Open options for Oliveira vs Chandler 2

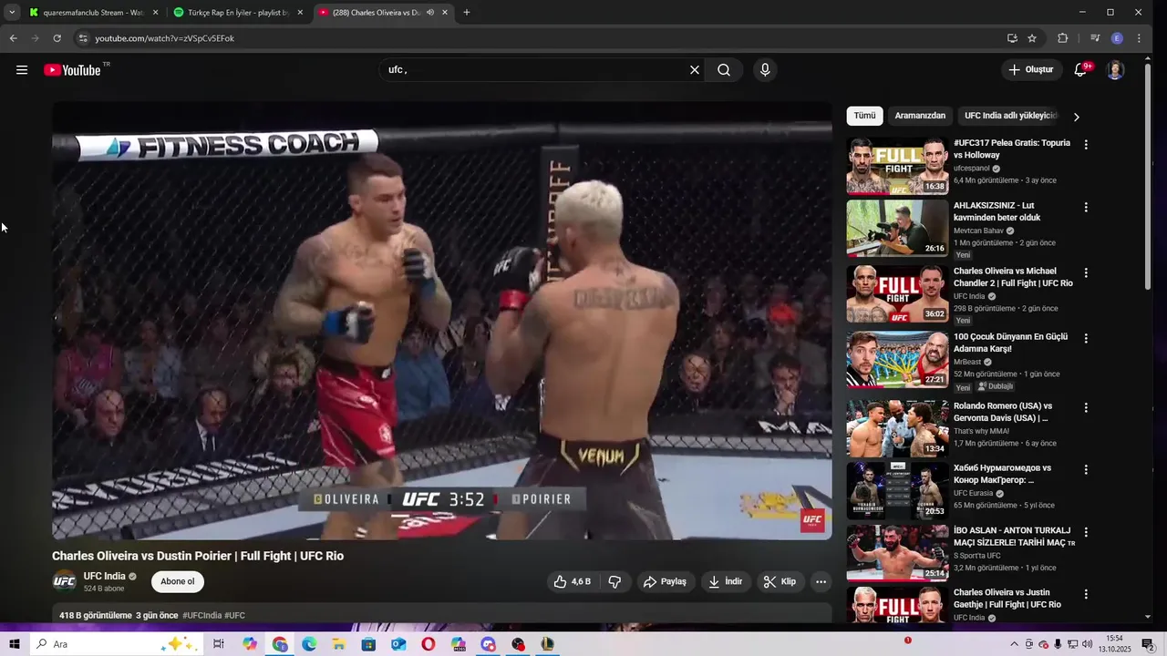1086,272
